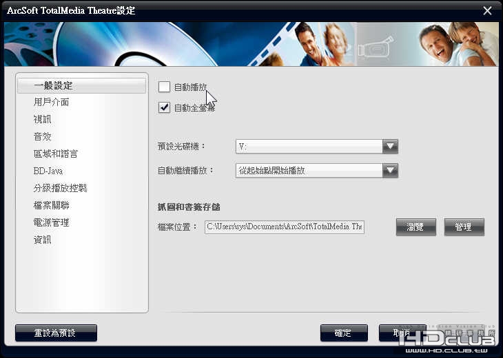The height and width of the screenshot is (358, 503).
Task: Go to the 音效 settings
Action: [x=42, y=136]
